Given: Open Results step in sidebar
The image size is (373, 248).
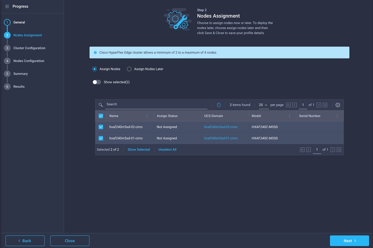Looking at the screenshot, I should pyautogui.click(x=19, y=87).
